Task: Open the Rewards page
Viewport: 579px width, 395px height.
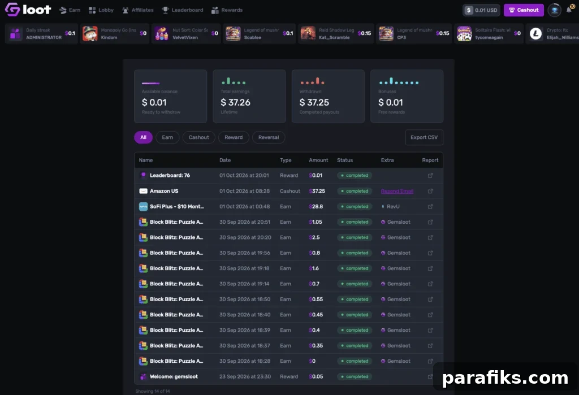Action: (x=227, y=10)
